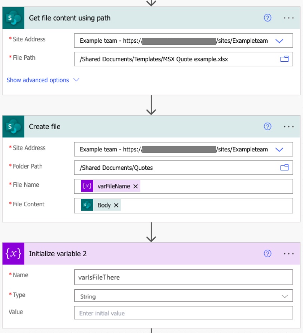The width and height of the screenshot is (303, 333).
Task: Open ellipsis menu for Get file content action
Action: pos(288,18)
